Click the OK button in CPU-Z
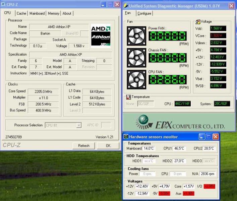The height and width of the screenshot is (201, 237). point(108,146)
